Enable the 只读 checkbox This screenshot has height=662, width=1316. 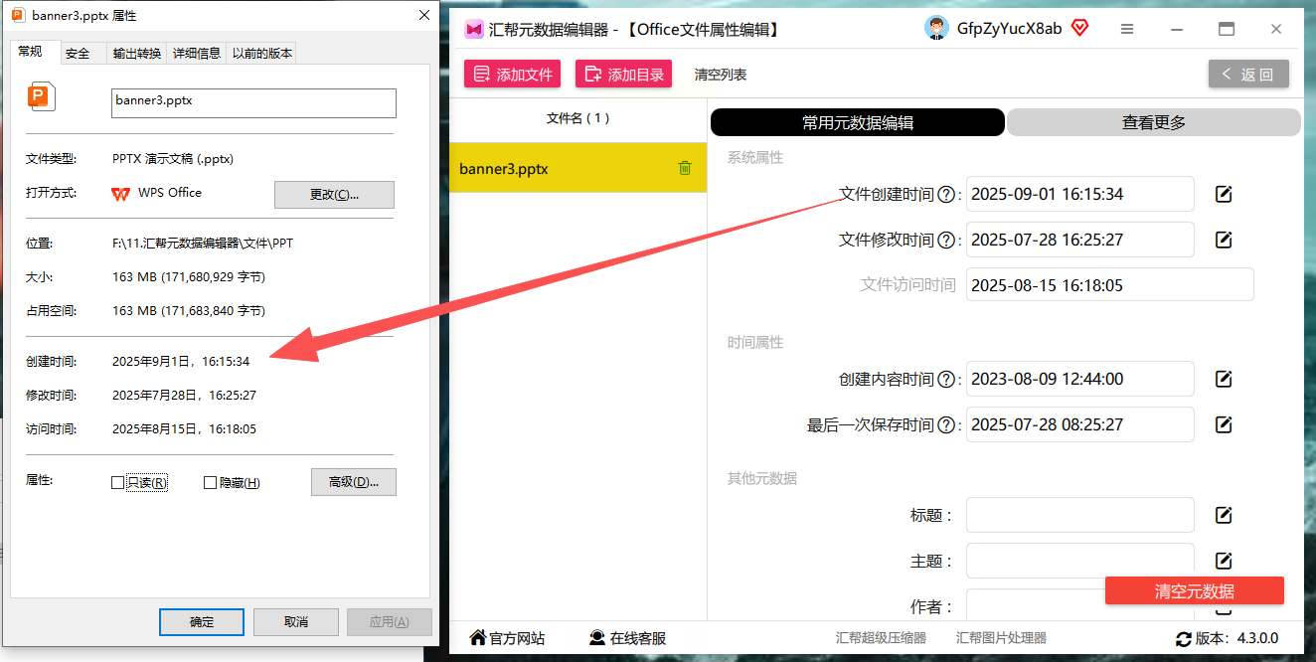(x=118, y=483)
